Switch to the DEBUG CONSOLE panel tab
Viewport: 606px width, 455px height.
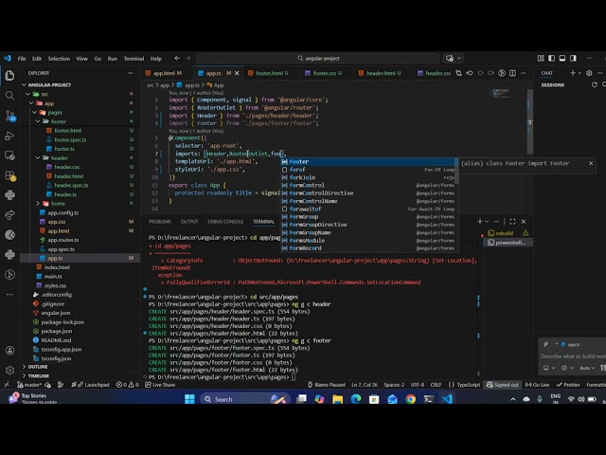[x=225, y=222]
